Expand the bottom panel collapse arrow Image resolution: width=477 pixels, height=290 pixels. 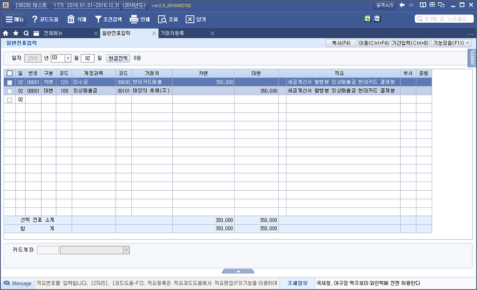238,271
